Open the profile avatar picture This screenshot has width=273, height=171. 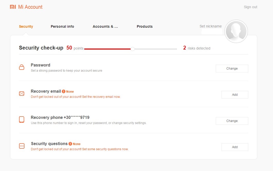pos(236,31)
